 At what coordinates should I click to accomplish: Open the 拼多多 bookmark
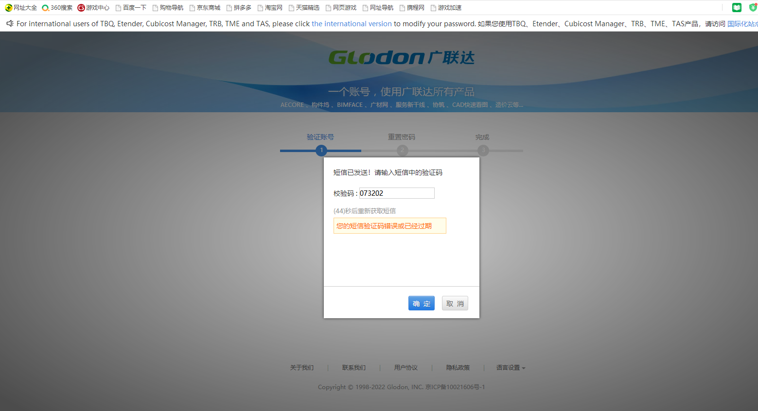point(239,8)
